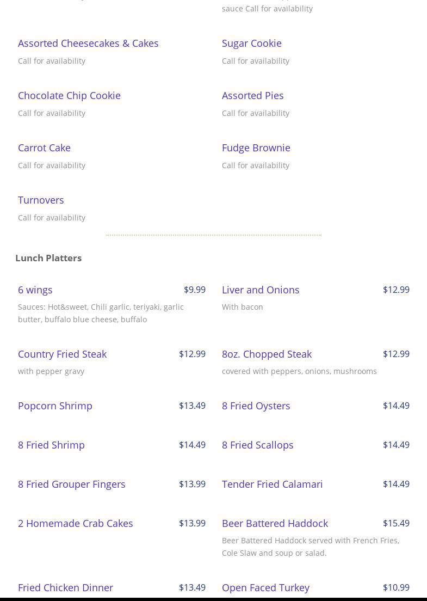Select the 6 wings lunch platter
427x601 pixels.
[x=35, y=290]
